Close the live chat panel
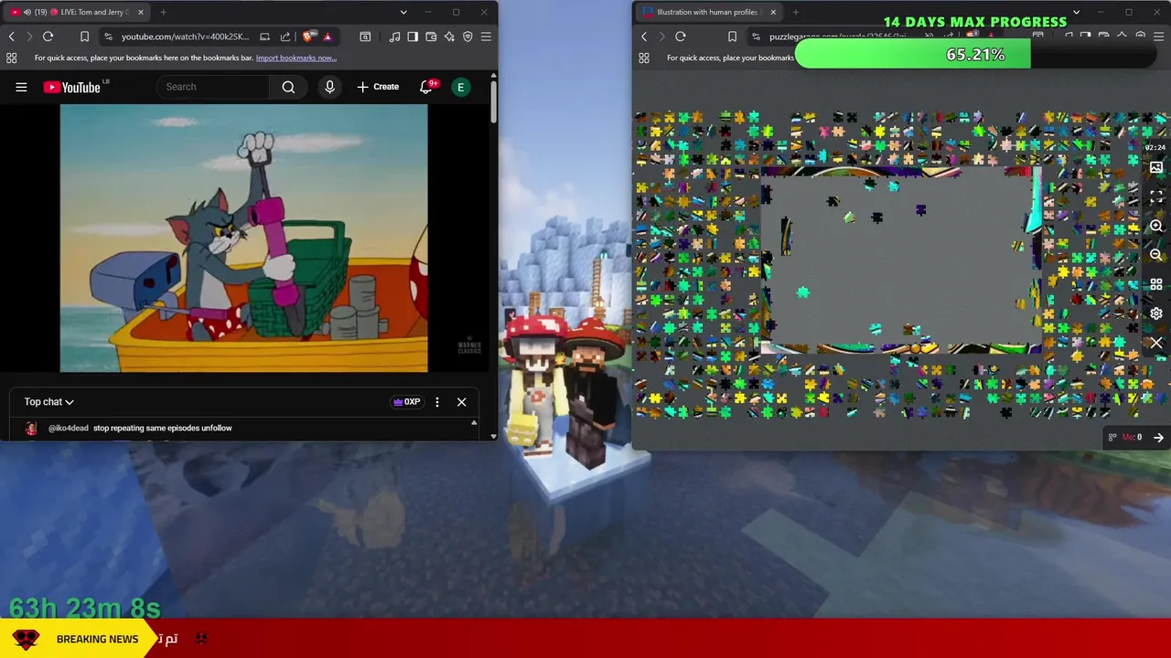 click(461, 402)
